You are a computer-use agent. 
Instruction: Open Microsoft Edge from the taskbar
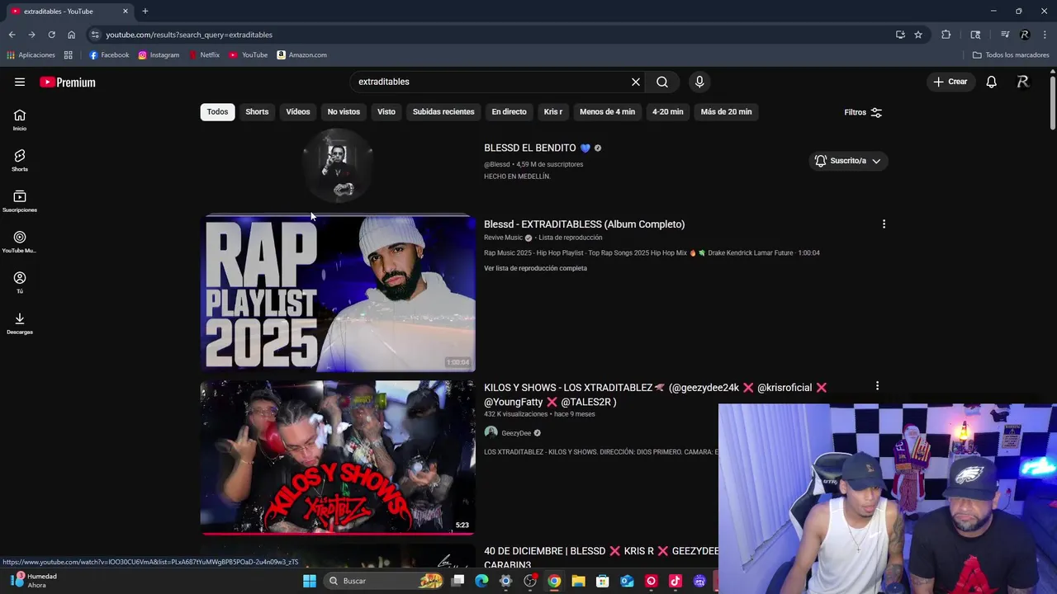point(481,581)
